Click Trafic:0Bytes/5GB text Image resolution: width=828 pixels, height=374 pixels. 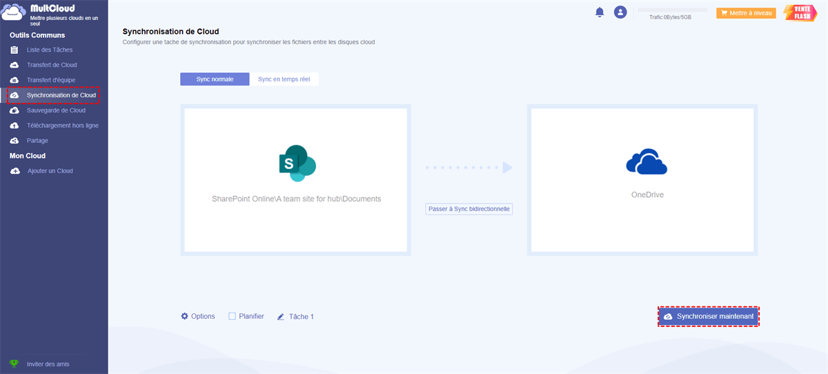(x=670, y=17)
